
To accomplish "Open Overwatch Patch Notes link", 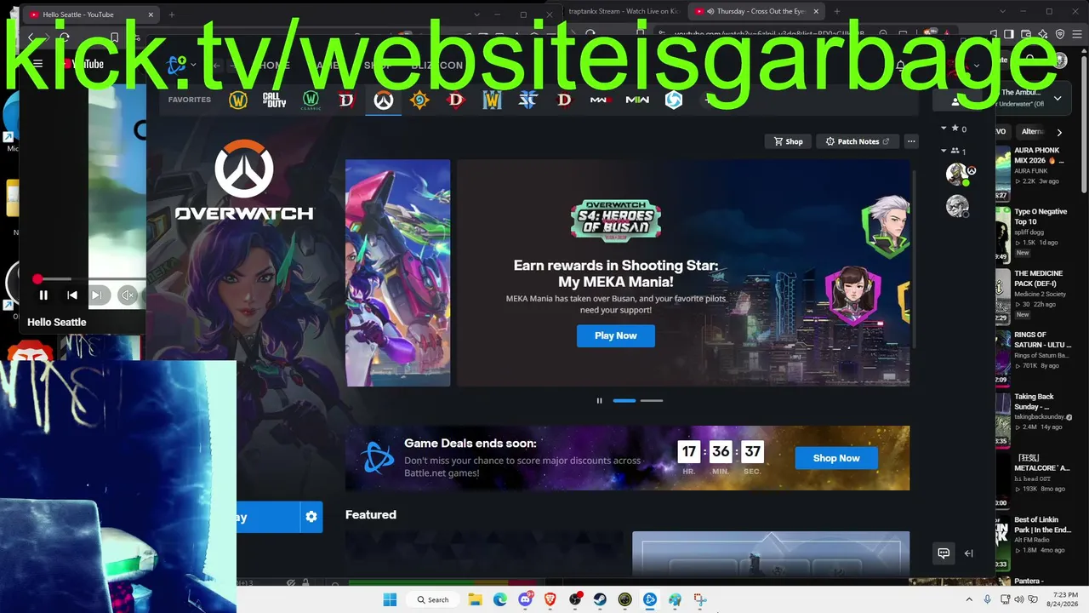I will click(858, 141).
